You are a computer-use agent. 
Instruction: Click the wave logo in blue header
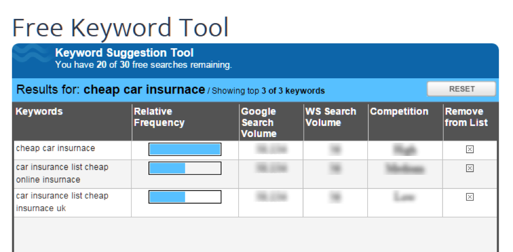(x=32, y=55)
